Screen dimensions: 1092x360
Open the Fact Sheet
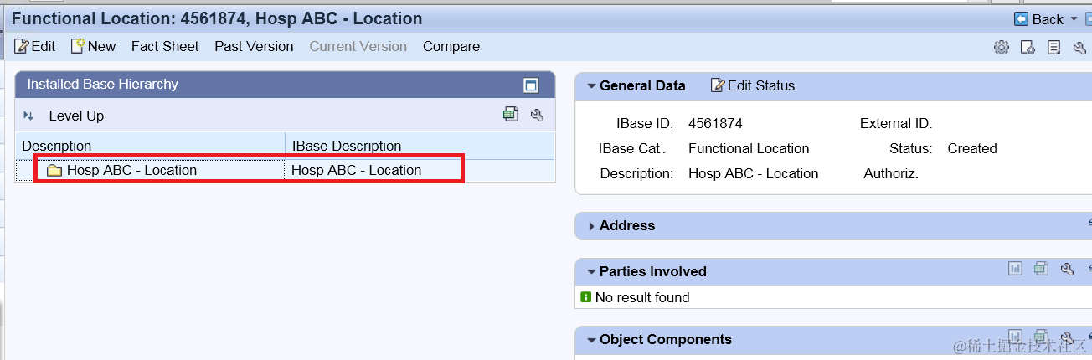pyautogui.click(x=165, y=46)
